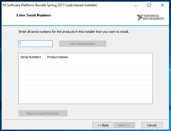This screenshot has width=171, height=131.
Task: Click the serial number input field
Action: 35,44
